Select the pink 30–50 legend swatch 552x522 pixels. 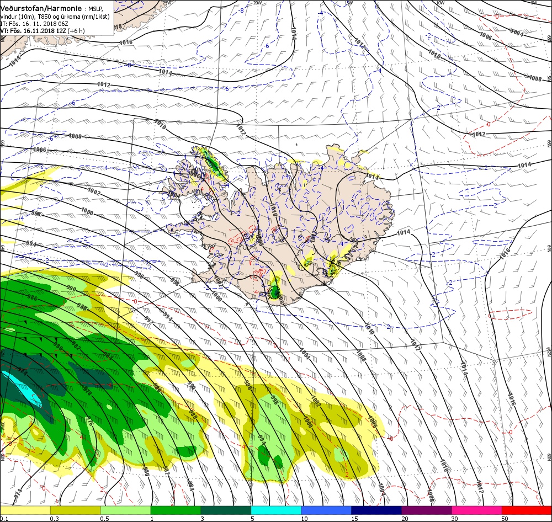tap(477, 510)
